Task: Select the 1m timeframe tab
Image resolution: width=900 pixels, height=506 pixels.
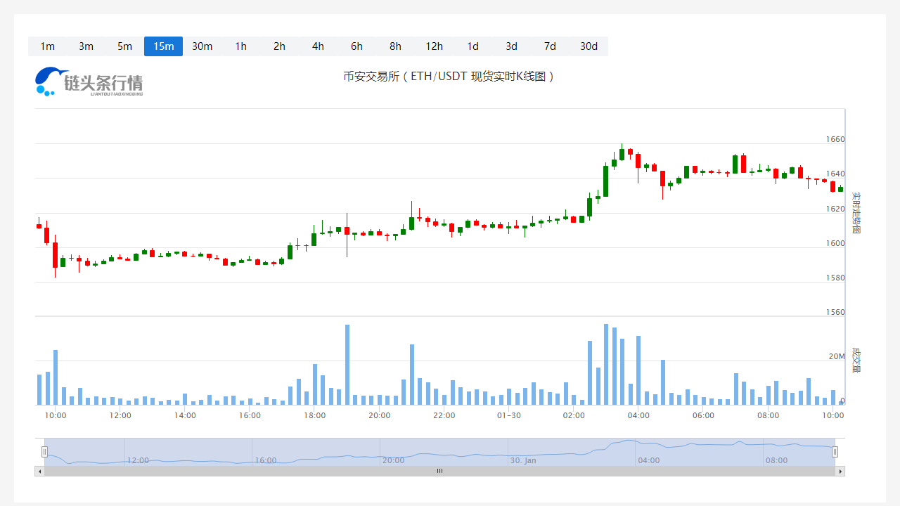Action: pyautogui.click(x=47, y=46)
